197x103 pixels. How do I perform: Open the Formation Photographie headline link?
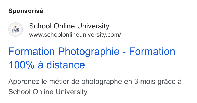(92, 58)
